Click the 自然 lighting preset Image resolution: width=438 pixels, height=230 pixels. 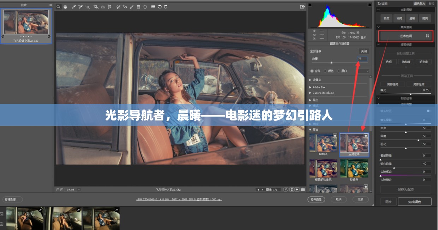387,18
